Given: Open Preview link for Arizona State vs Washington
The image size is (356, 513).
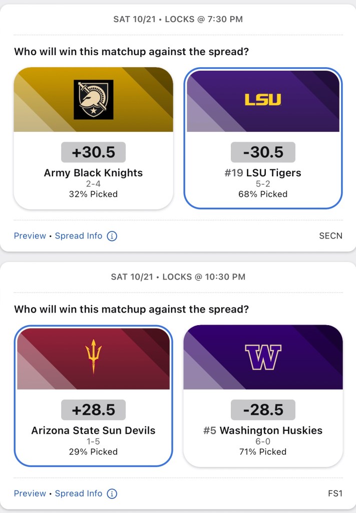Looking at the screenshot, I should (30, 493).
